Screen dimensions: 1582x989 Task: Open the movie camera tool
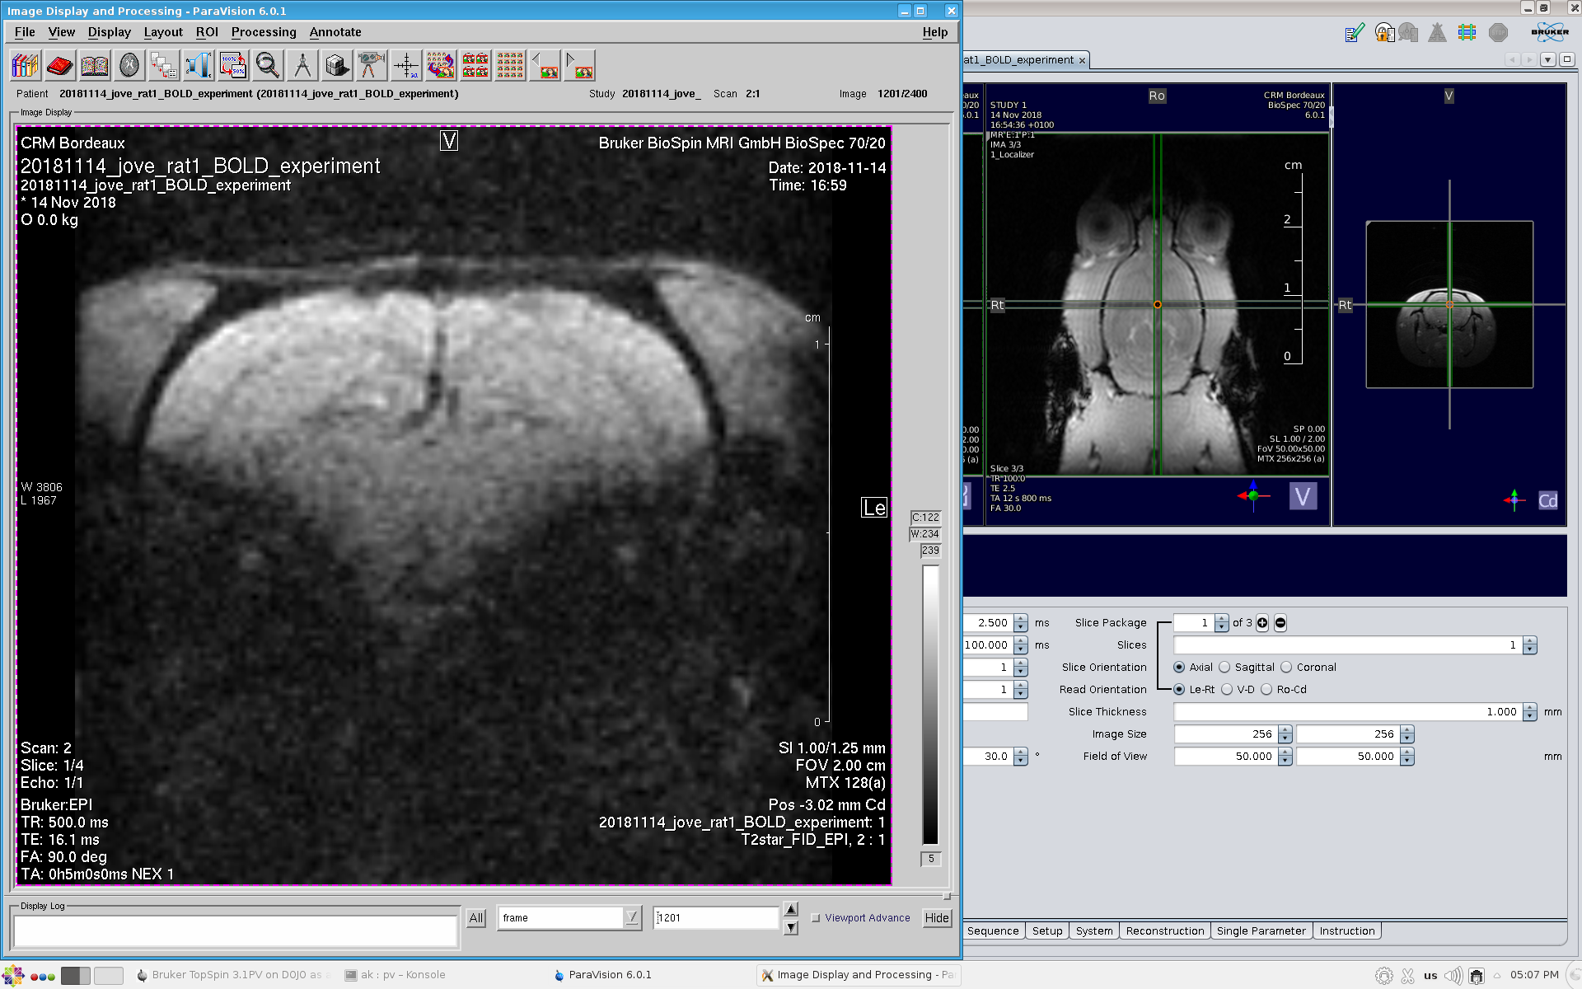(x=372, y=65)
